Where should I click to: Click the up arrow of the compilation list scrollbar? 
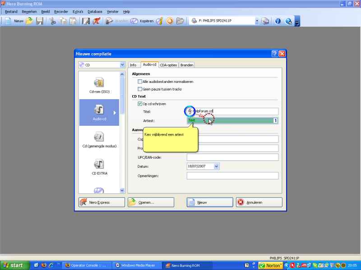click(x=122, y=74)
